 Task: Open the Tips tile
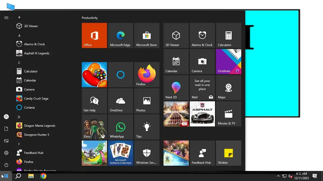[147, 127]
